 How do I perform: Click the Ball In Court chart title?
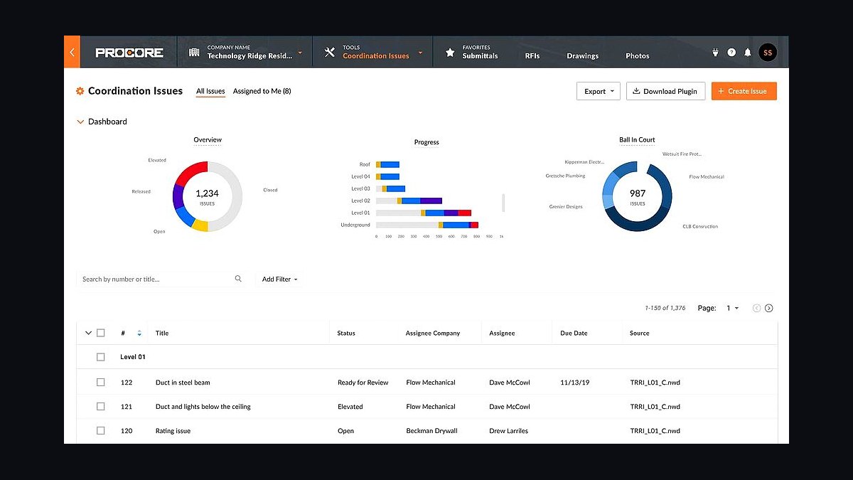[637, 140]
